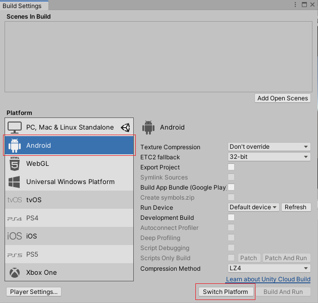The width and height of the screenshot is (318, 303).
Task: Open the Texture Compression dropdown
Action: (269, 147)
